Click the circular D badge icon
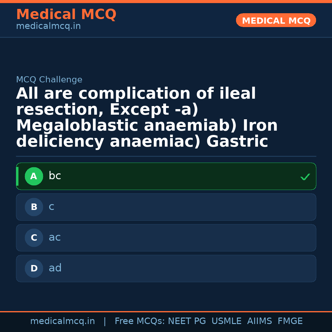Screen dimensions: 332x332 34,268
